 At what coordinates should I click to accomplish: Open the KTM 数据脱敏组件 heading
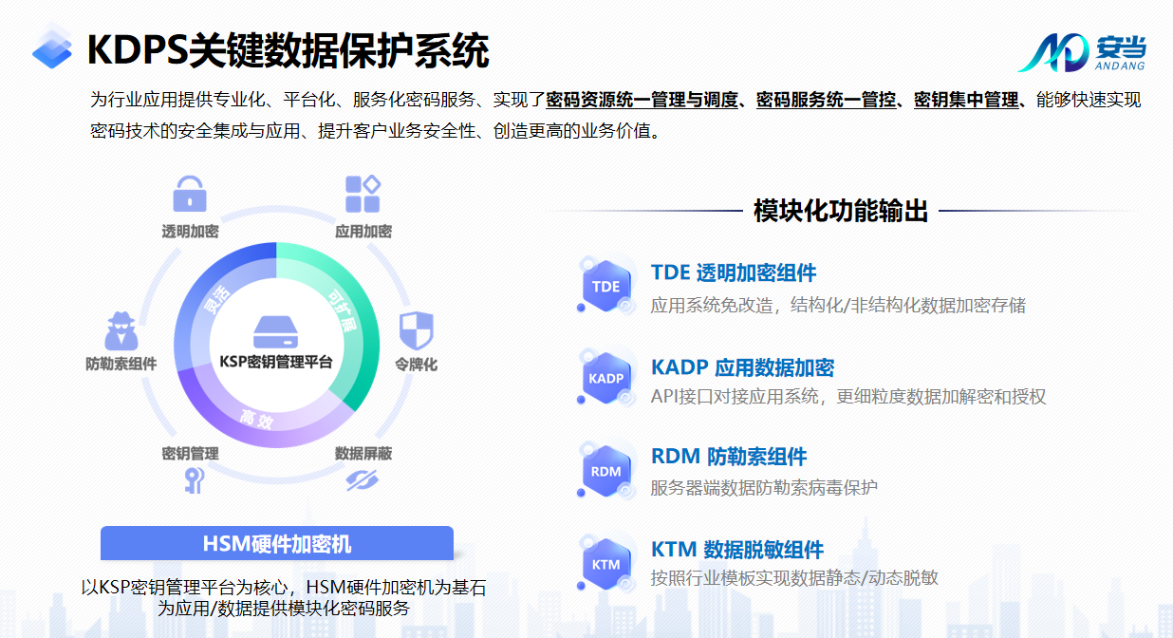[x=737, y=550]
